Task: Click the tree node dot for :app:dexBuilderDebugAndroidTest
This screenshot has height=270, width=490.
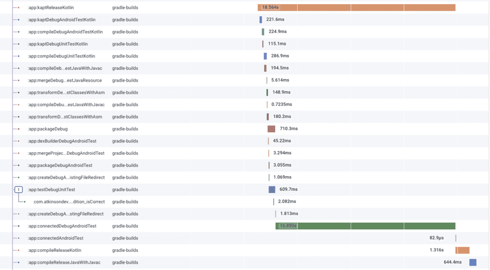Action: point(18,141)
